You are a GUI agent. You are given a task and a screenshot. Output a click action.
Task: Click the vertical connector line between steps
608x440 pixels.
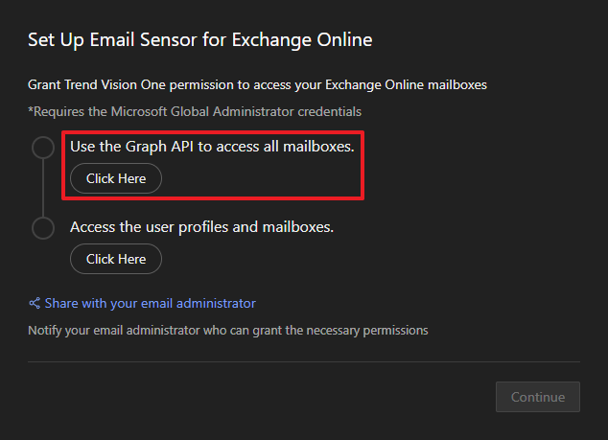tap(43, 188)
